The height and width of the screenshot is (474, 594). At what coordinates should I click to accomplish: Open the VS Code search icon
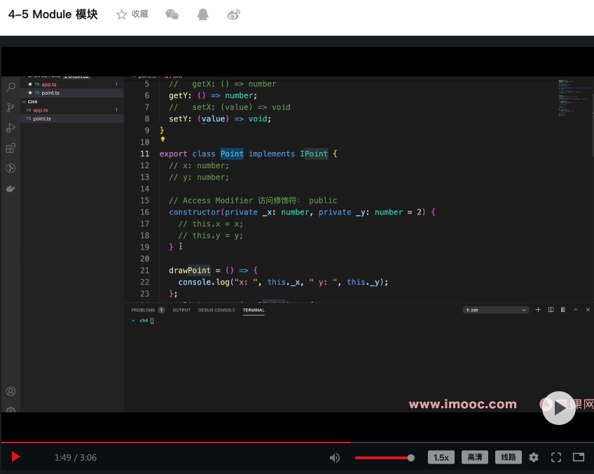pyautogui.click(x=11, y=88)
